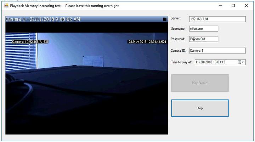255x142 pixels.
Task: Click the 21.Nov 2018 timestamp overlay
Action: pos(147,42)
